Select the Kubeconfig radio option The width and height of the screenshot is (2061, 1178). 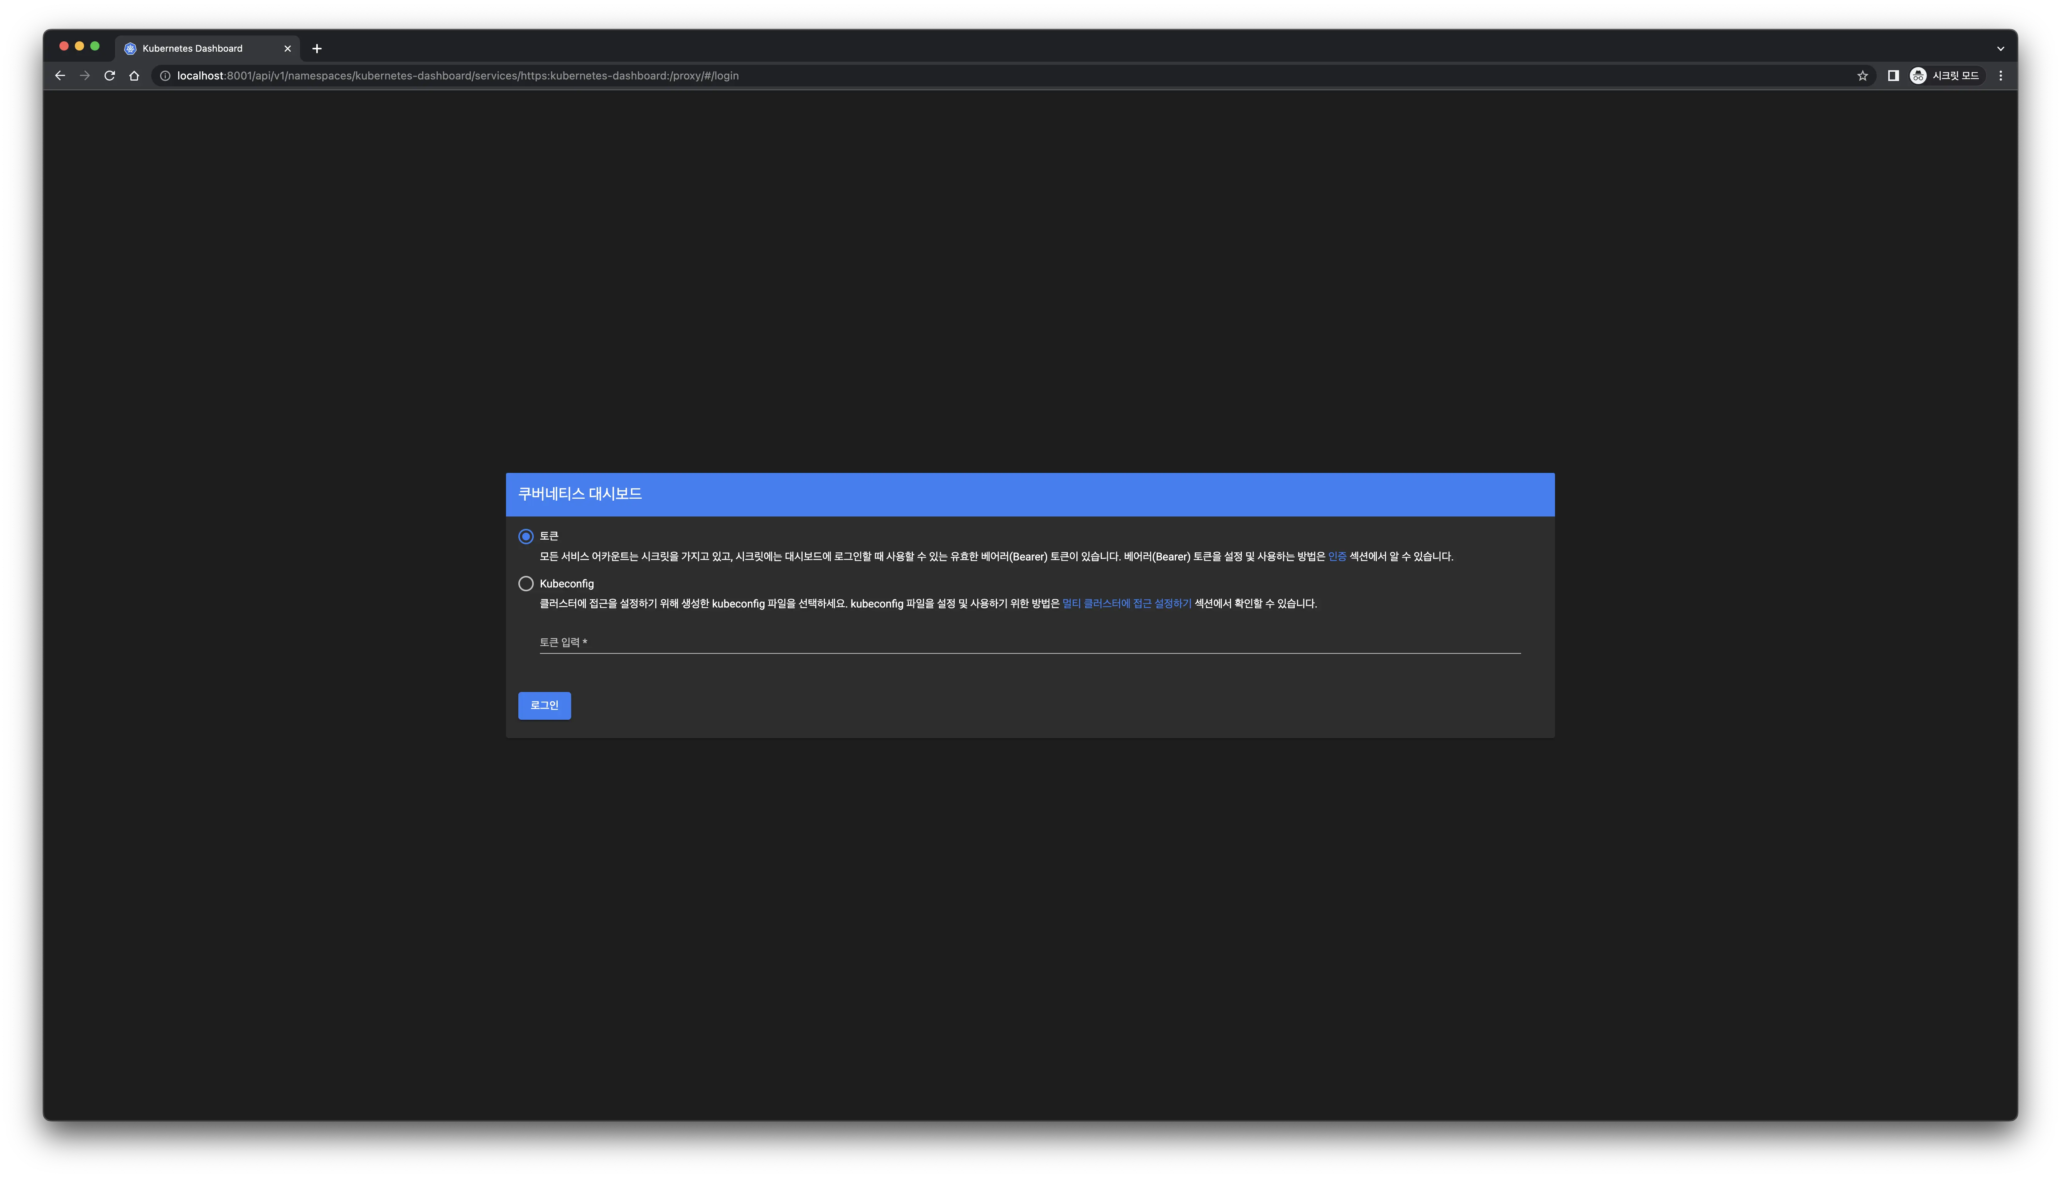tap(526, 583)
